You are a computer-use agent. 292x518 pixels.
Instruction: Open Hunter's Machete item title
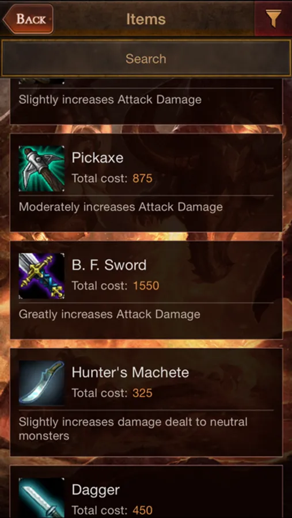point(130,372)
